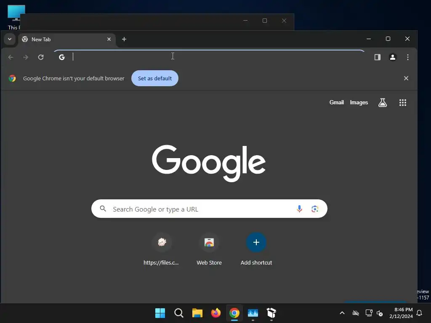Close the background window behind Chrome

click(284, 21)
